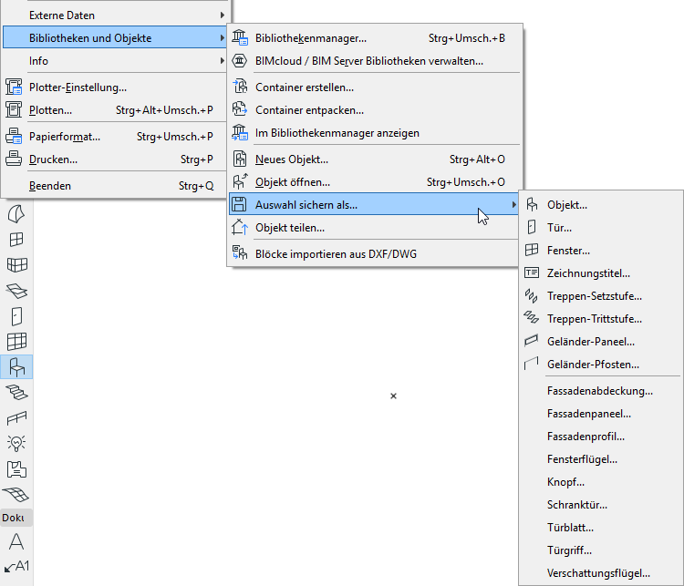
Task: Select the Label tool (A1) in toolbox
Action: (16, 566)
